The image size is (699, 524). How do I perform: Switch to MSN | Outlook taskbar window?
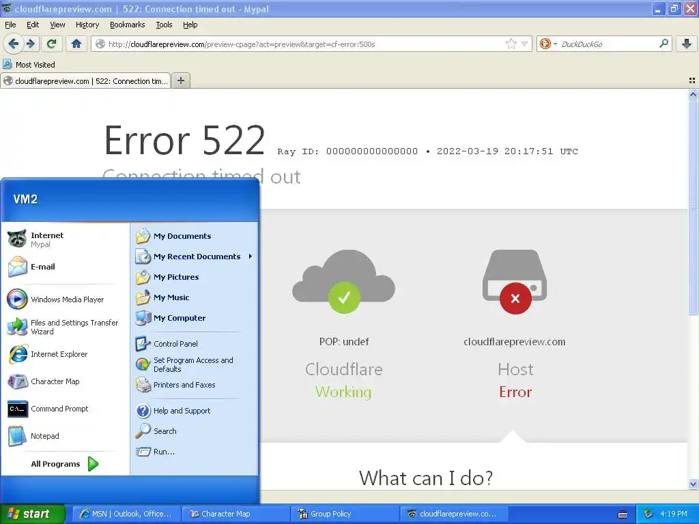click(127, 514)
